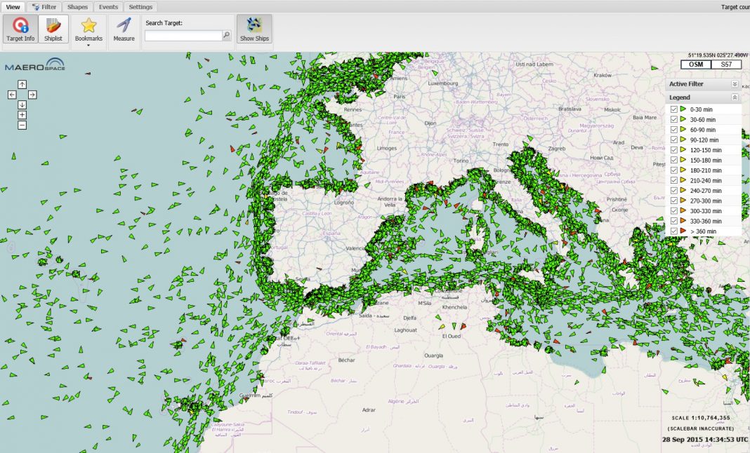Open the Bookmarks dropdown
This screenshot has width=750, height=453.
(x=88, y=33)
